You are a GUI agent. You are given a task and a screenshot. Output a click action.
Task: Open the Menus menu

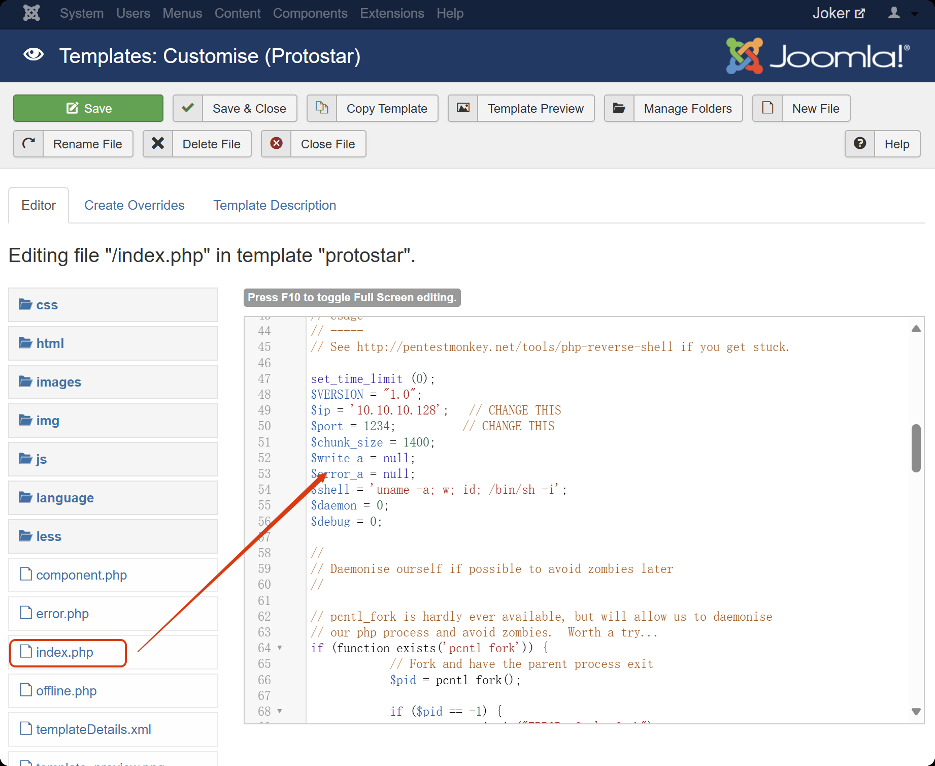182,13
